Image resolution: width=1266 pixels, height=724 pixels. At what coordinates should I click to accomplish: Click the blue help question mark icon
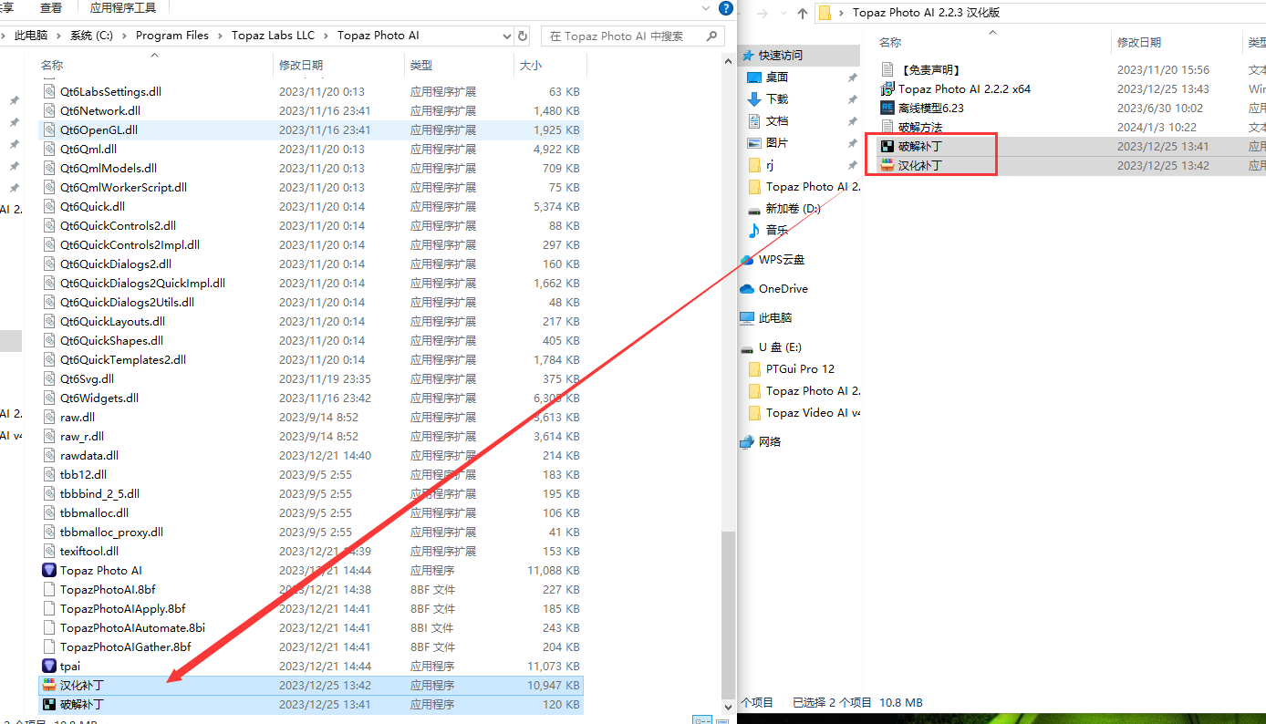click(x=725, y=8)
